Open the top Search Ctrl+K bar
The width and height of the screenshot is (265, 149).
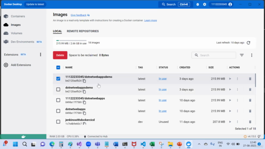pyautogui.click(x=176, y=5)
